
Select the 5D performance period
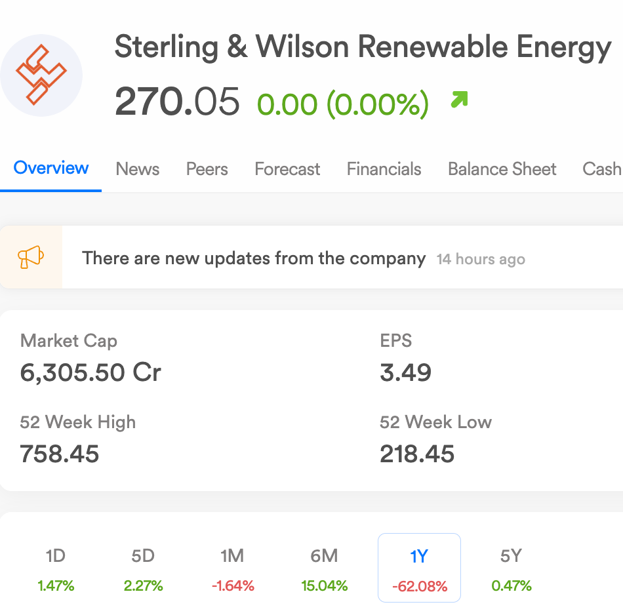pyautogui.click(x=143, y=568)
